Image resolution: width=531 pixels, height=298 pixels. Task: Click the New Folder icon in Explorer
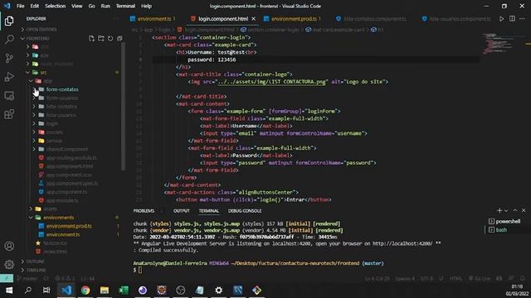coord(101,39)
